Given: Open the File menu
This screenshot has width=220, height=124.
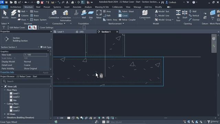Looking at the screenshot, I should (4, 7).
